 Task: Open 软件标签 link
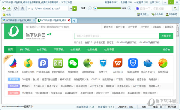pos(145,27)
